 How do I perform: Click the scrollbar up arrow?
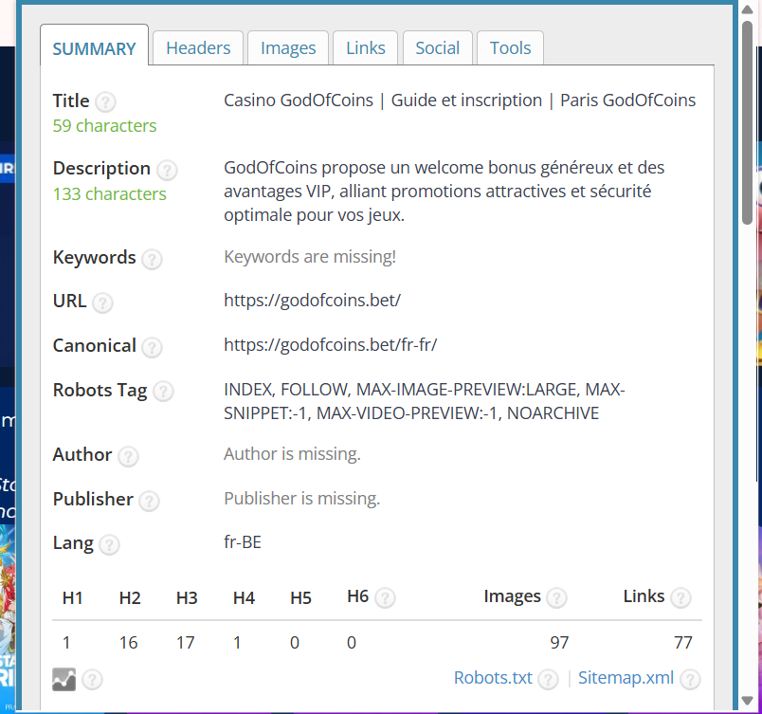tap(748, 9)
